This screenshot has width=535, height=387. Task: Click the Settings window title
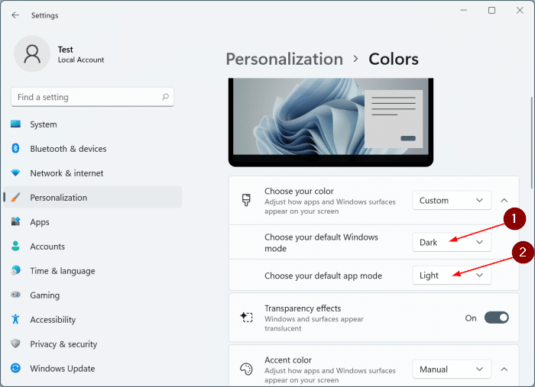coord(44,15)
